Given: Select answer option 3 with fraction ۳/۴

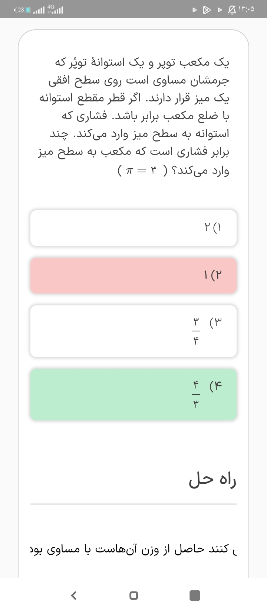Looking at the screenshot, I should click(133, 331).
